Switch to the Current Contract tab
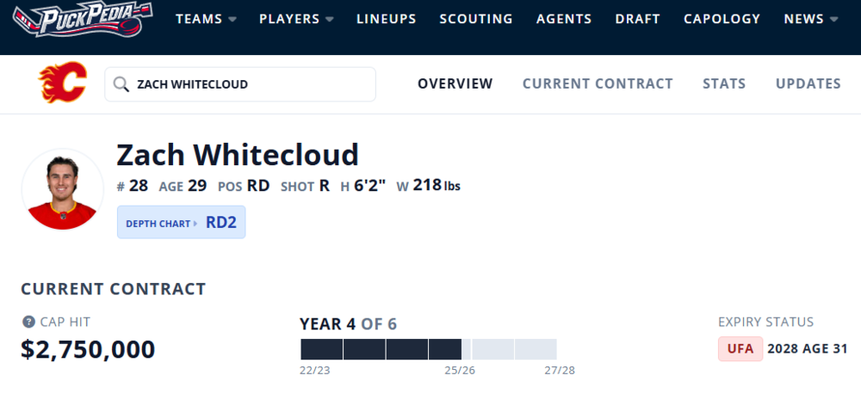 pyautogui.click(x=598, y=83)
